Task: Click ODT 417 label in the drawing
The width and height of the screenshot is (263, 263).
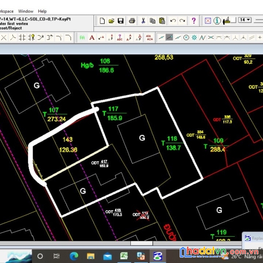Action: [100, 163]
